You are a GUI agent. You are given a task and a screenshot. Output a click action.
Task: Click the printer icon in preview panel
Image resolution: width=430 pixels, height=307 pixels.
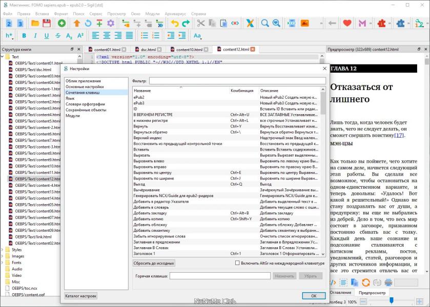(388, 282)
